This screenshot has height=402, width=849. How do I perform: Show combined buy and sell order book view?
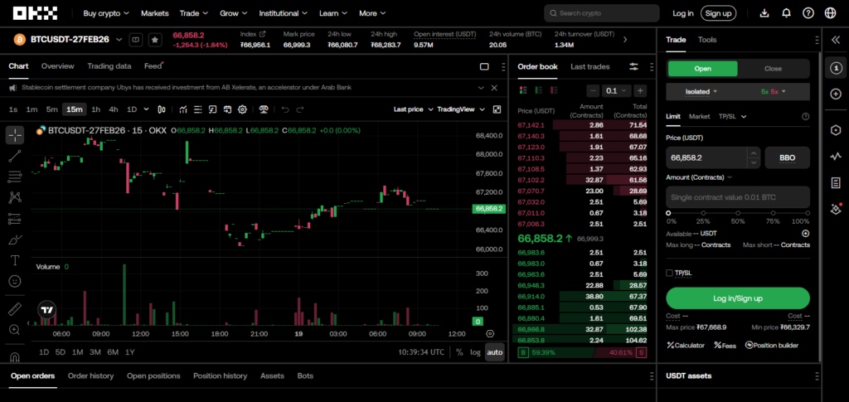coord(523,90)
